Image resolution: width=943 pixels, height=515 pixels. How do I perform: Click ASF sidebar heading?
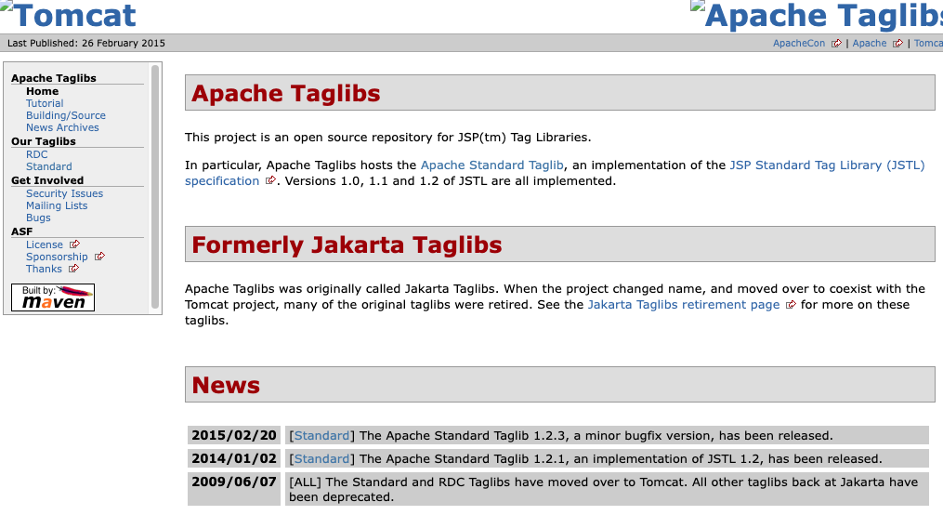pyautogui.click(x=21, y=231)
